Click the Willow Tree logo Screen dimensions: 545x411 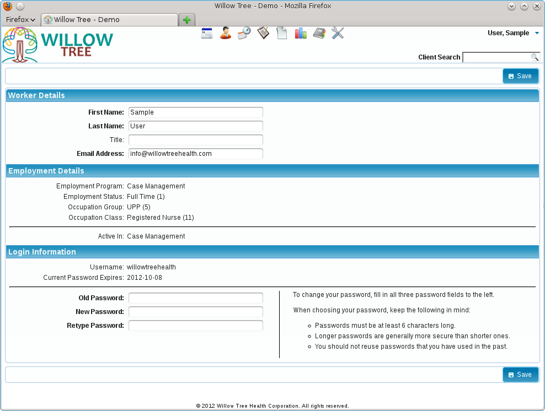58,45
